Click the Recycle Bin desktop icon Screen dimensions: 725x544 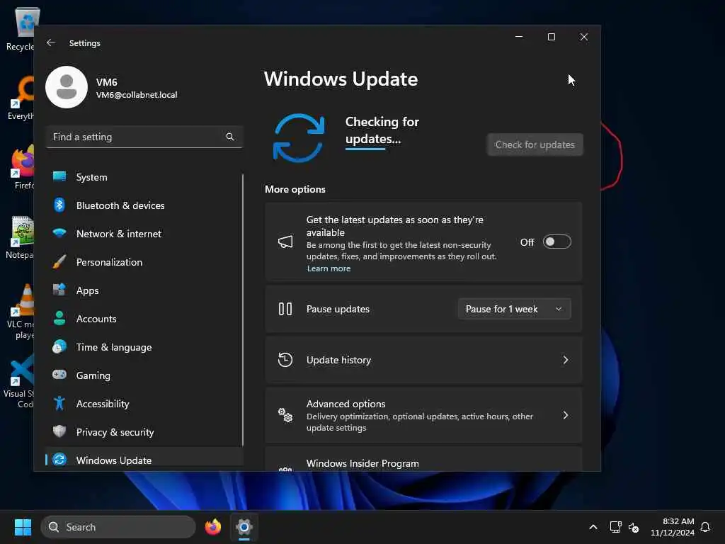point(21,30)
